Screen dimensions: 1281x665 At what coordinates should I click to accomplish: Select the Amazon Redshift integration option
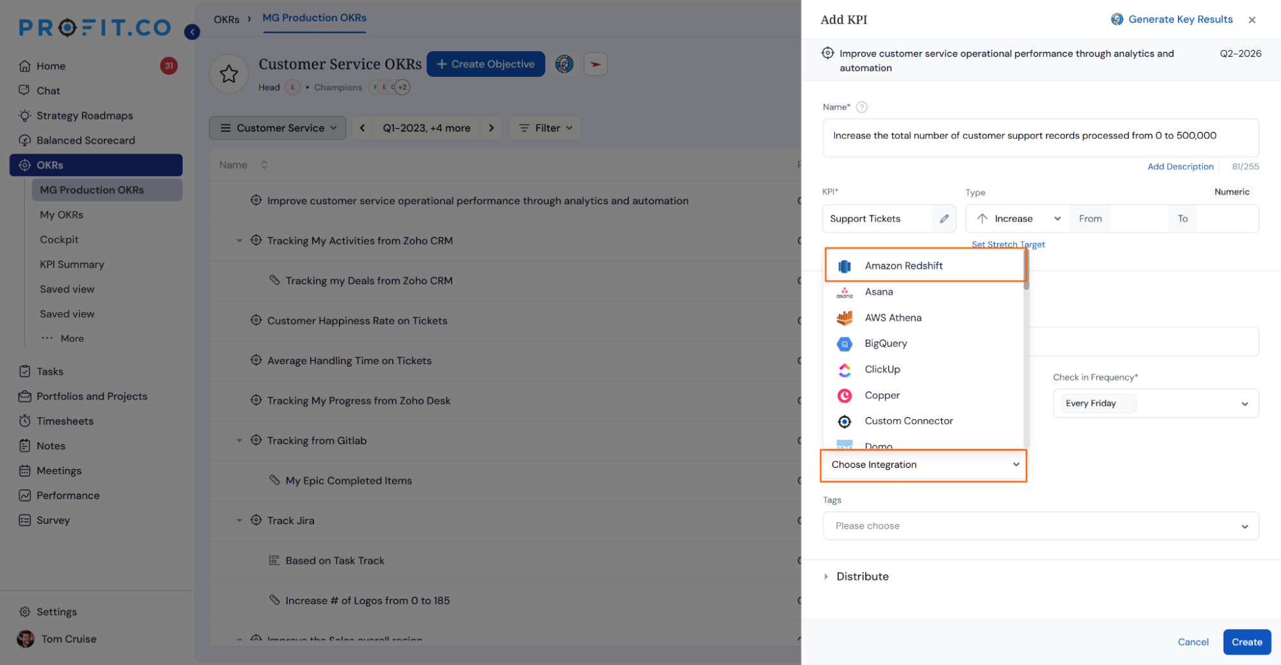click(x=925, y=266)
